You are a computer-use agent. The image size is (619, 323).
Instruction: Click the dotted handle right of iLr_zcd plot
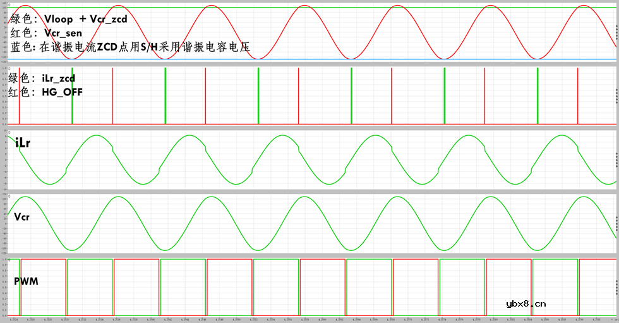[x=616, y=96]
